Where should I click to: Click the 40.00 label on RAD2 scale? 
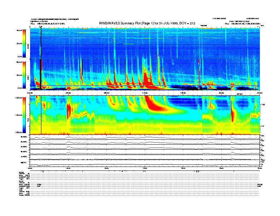[19, 30]
